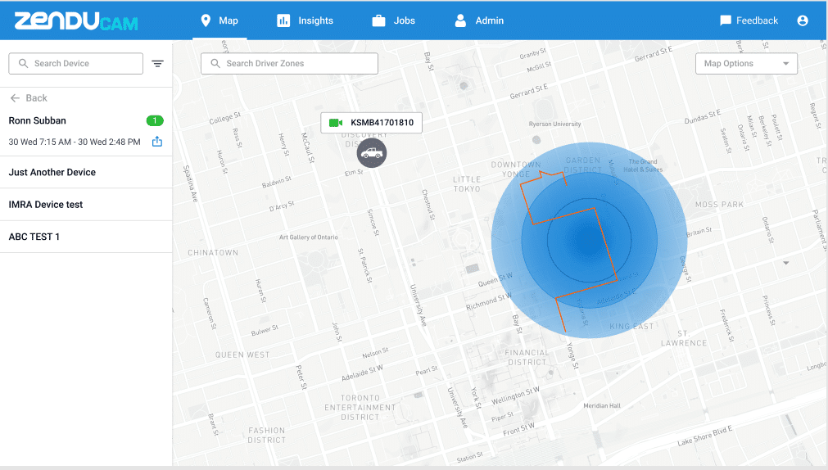Go to the Admin tab
Image resolution: width=828 pixels, height=470 pixels.
click(479, 20)
